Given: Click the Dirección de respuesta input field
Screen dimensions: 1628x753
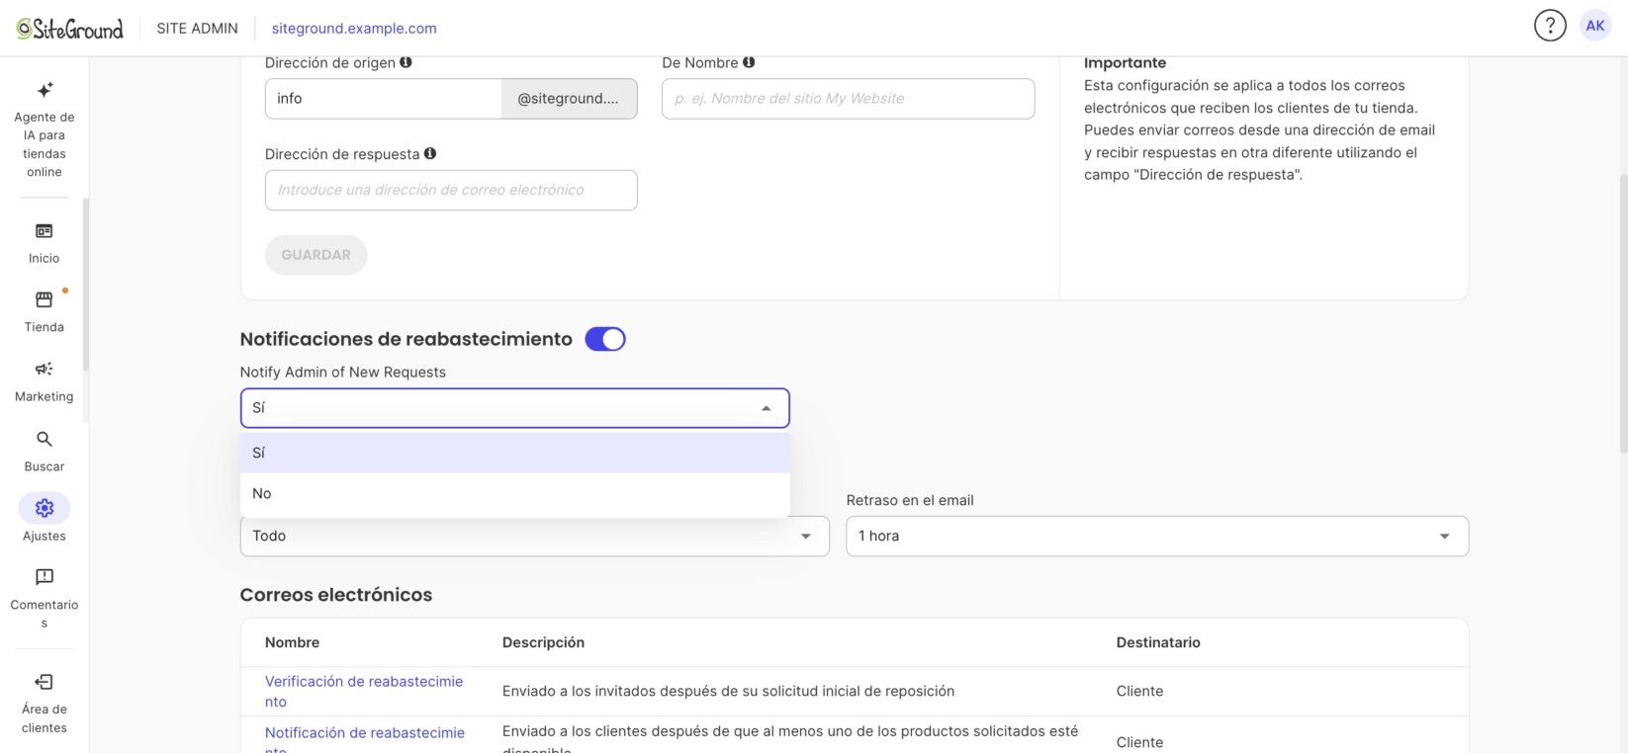Looking at the screenshot, I should [451, 190].
